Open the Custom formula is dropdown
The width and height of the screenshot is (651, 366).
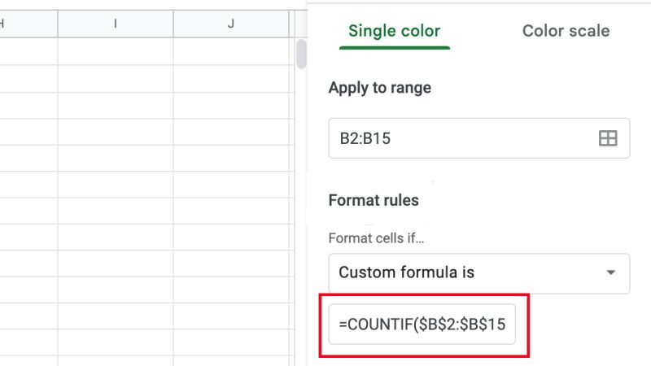pyautogui.click(x=479, y=273)
